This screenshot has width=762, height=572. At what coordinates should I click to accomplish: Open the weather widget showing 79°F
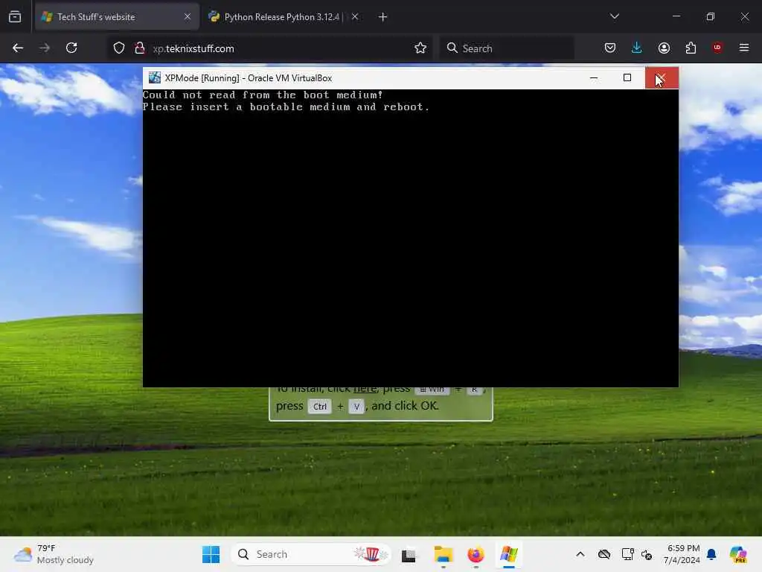(54, 554)
